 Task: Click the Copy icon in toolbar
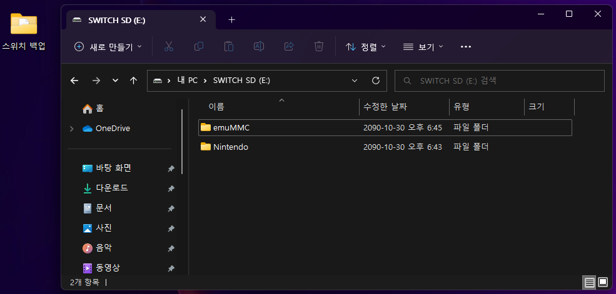(199, 47)
